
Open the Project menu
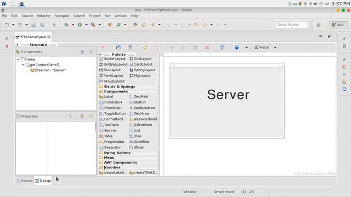(x=95, y=16)
